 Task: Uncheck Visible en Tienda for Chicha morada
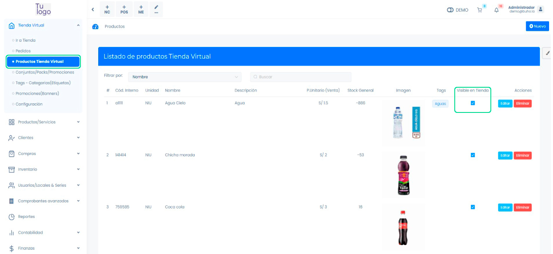coord(473,155)
